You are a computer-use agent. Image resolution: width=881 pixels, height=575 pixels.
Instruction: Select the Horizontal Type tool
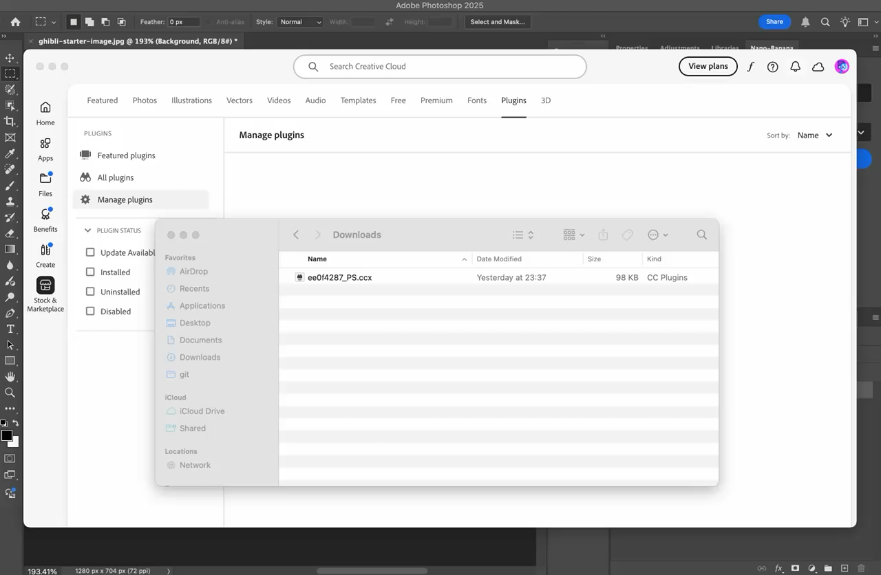coord(10,329)
